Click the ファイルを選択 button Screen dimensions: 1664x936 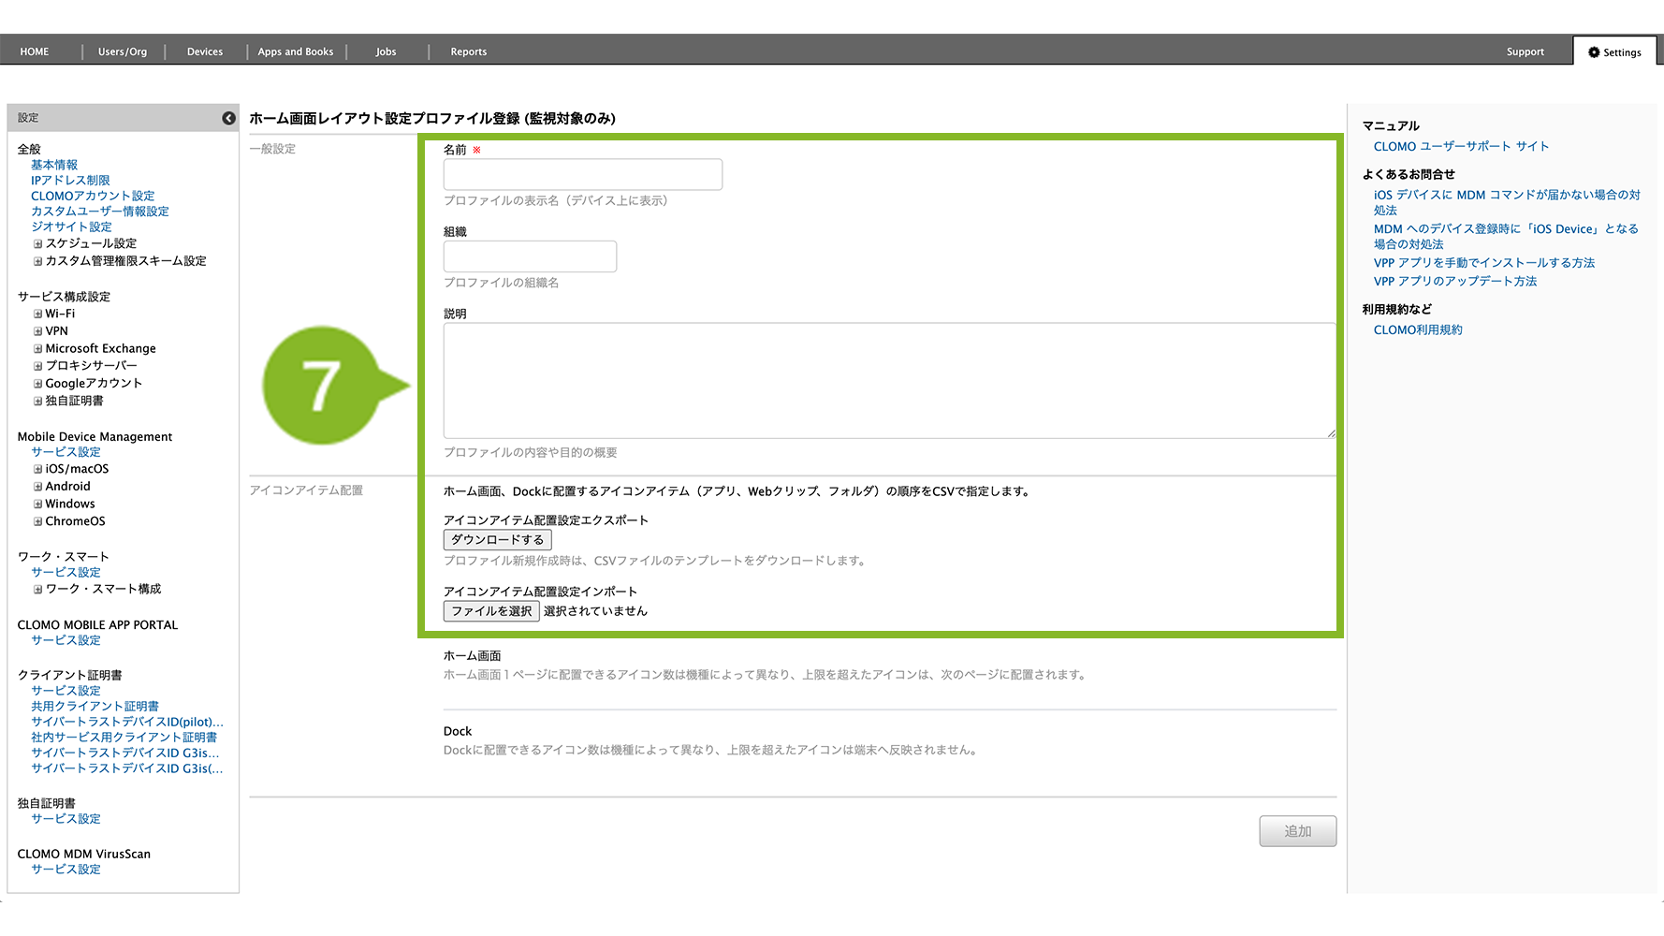[491, 611]
